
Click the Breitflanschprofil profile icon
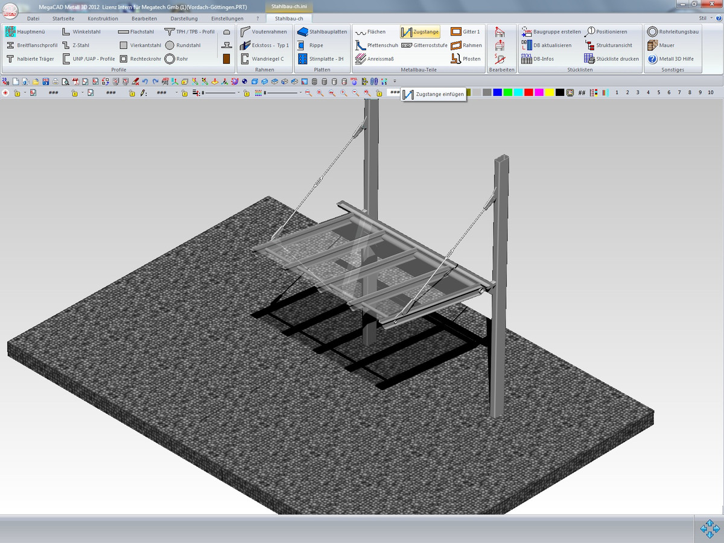pyautogui.click(x=10, y=45)
